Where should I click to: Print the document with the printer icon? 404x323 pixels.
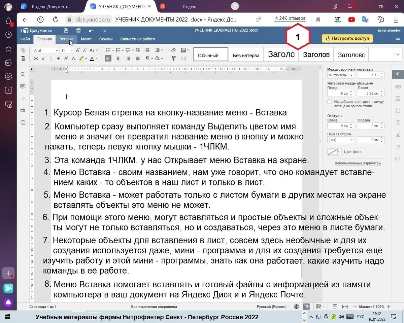[x=78, y=31]
